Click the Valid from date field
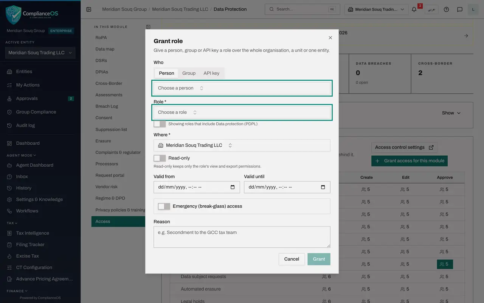The width and height of the screenshot is (484, 303). point(197,187)
